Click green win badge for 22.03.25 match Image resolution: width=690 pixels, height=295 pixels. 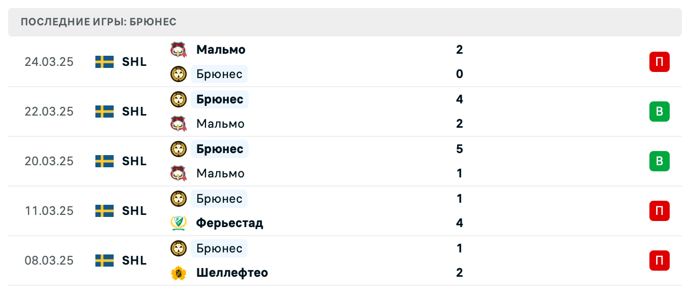(x=659, y=112)
